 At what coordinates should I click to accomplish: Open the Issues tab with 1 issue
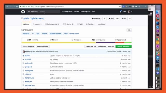pos(37,24)
